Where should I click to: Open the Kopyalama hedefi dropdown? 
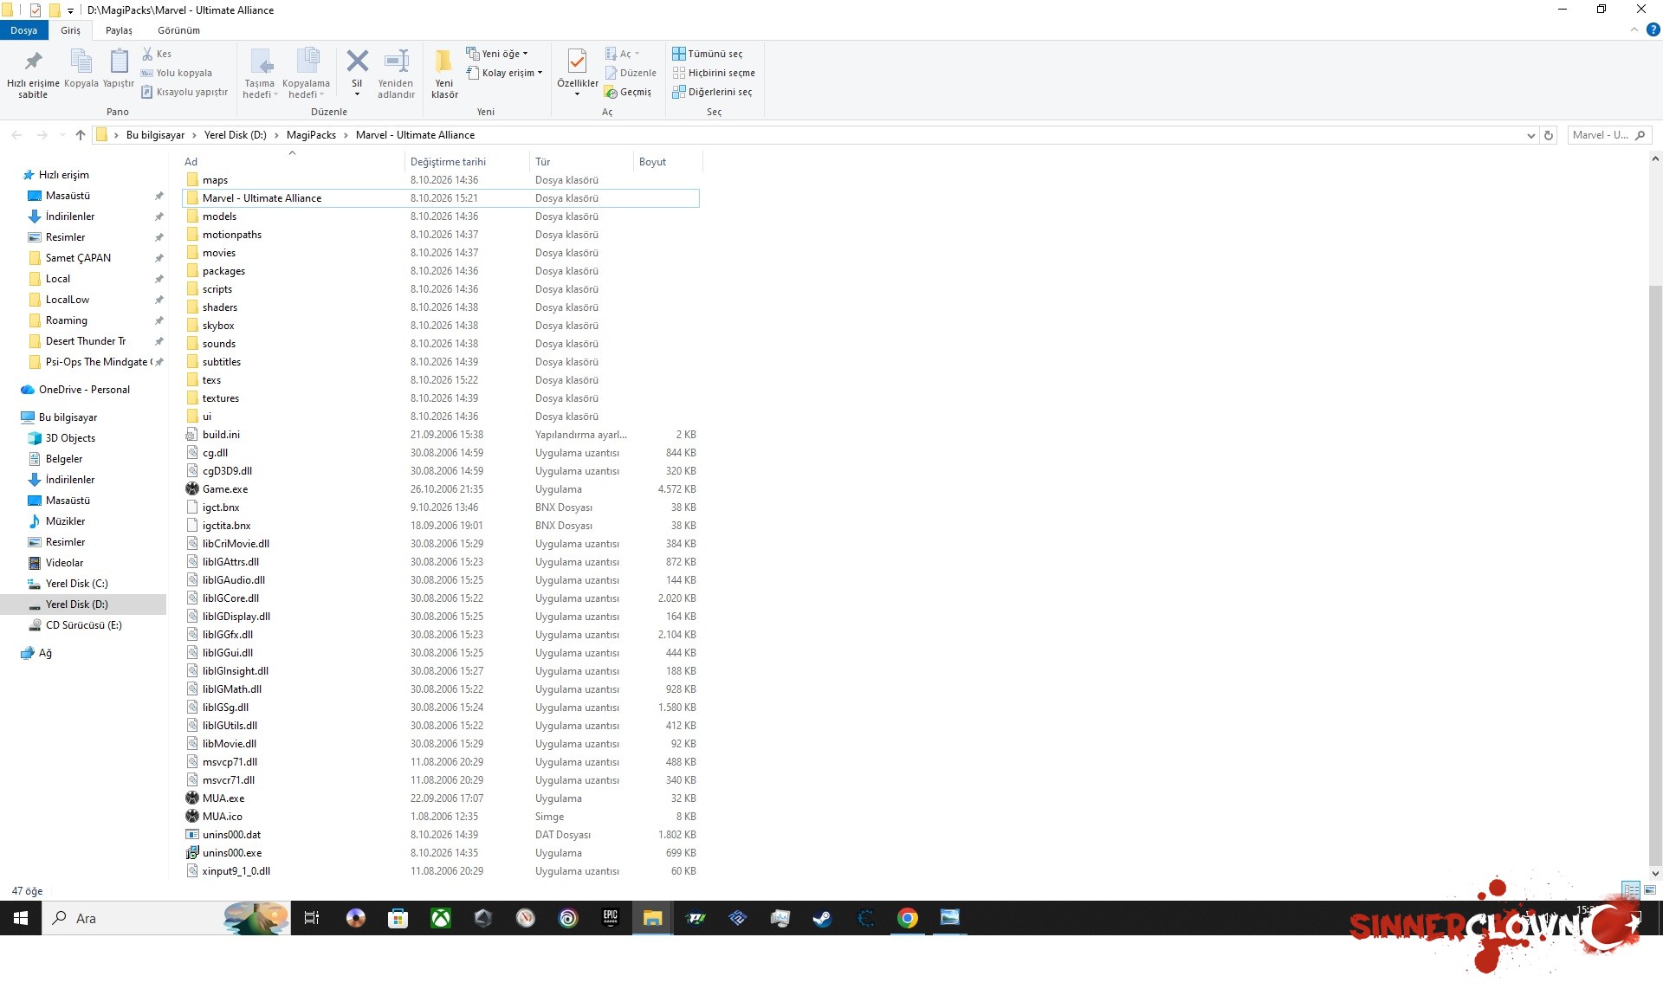click(306, 73)
